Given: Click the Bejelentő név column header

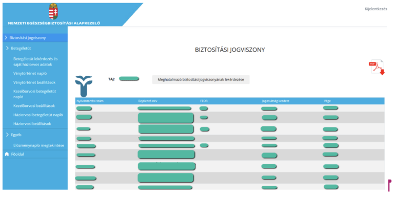Looking at the screenshot, I should pos(148,101).
